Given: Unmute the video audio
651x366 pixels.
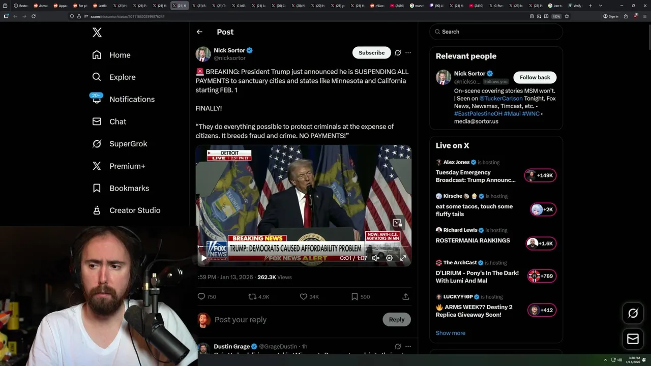Looking at the screenshot, I should click(375, 258).
